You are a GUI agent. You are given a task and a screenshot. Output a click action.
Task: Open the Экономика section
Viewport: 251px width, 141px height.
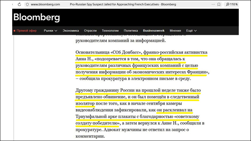click(71, 31)
